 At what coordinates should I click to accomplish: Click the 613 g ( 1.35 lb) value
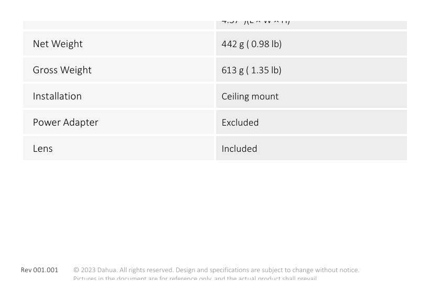coord(251,70)
